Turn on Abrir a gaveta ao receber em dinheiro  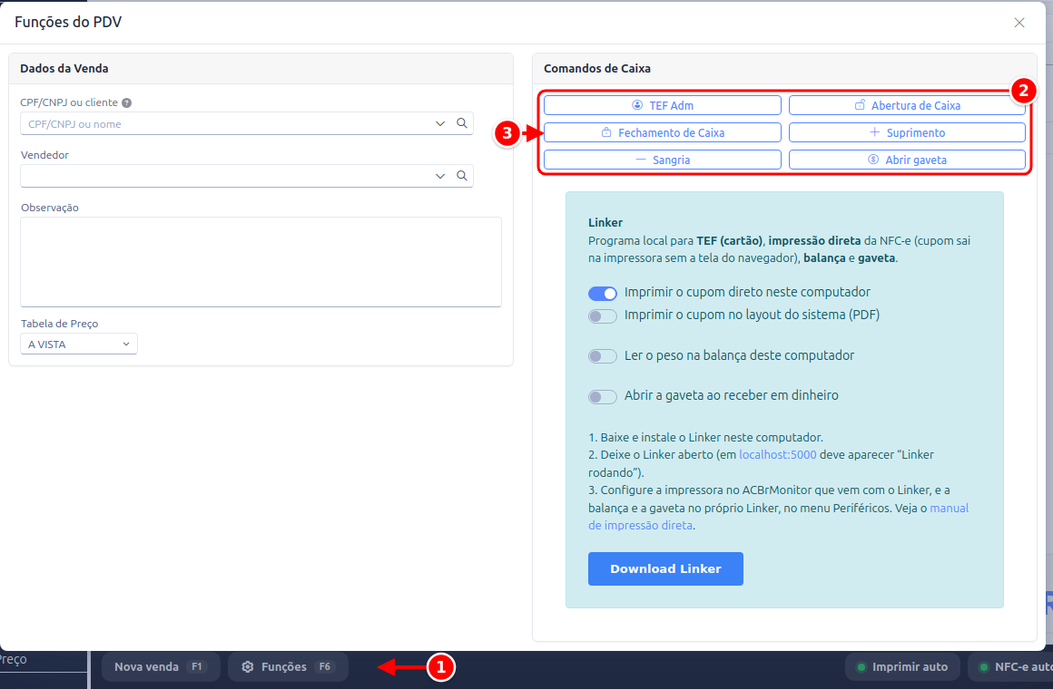point(603,396)
